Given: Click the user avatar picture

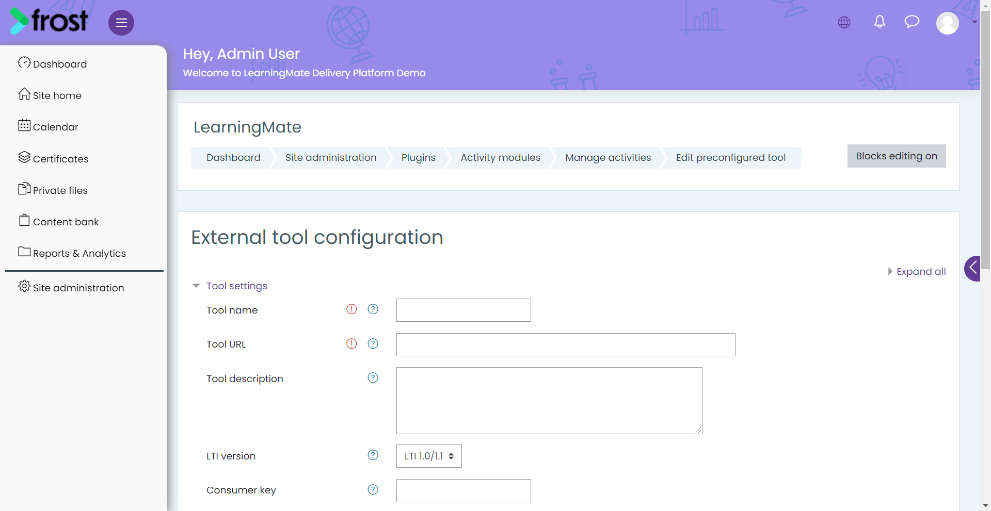Looking at the screenshot, I should tap(948, 23).
